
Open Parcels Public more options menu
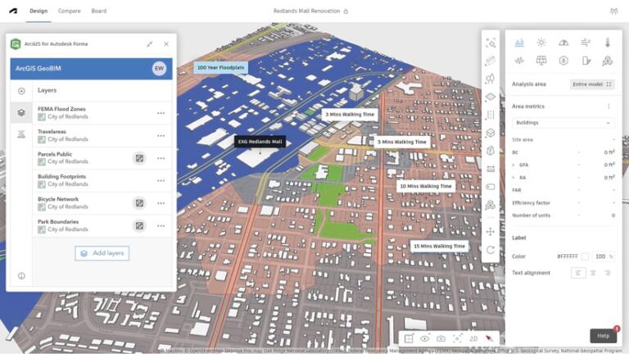(161, 158)
